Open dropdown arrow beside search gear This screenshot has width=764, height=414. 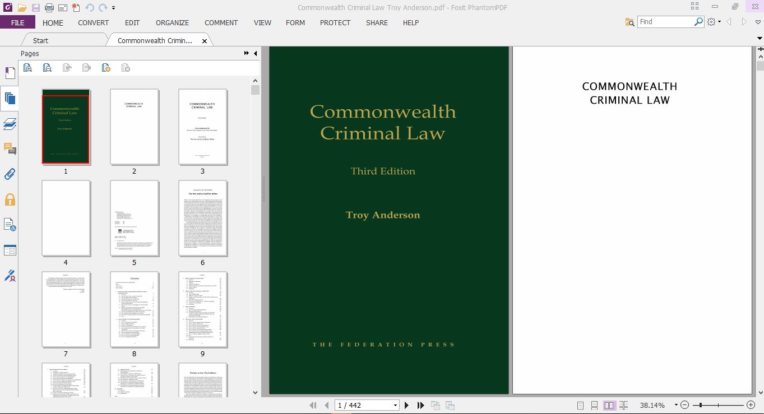[x=719, y=22]
